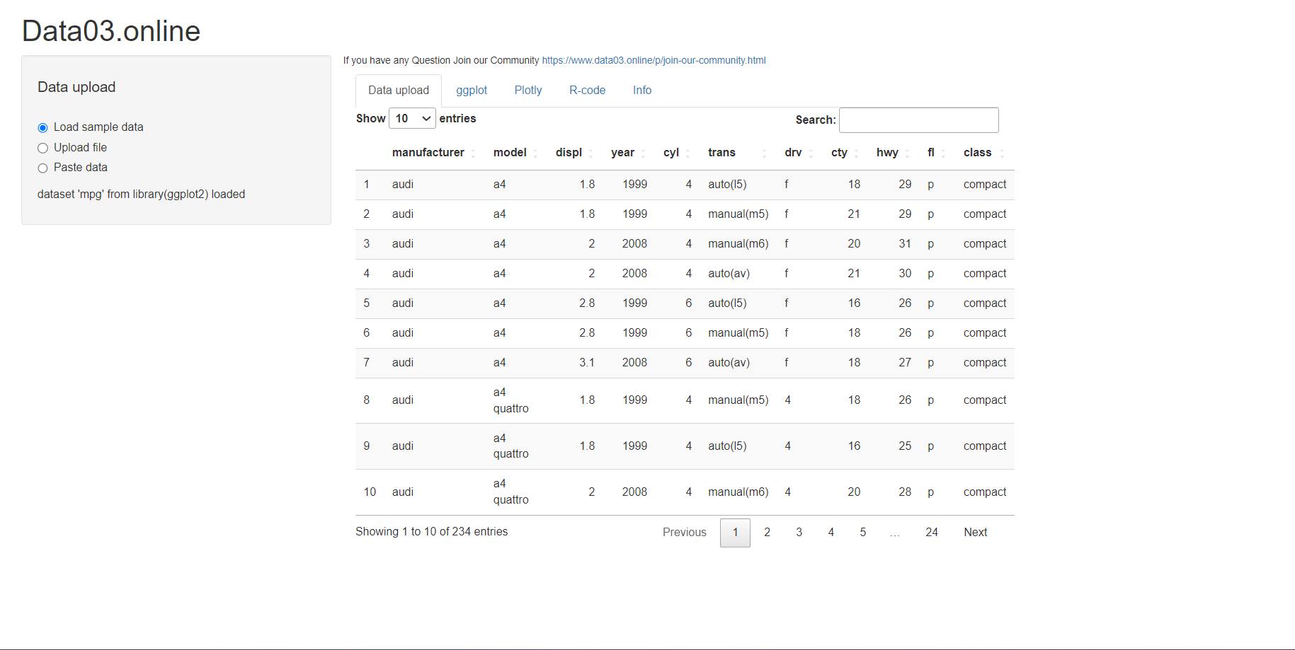Open the Show entries count dropdown
The height and width of the screenshot is (650, 1295).
pos(412,119)
